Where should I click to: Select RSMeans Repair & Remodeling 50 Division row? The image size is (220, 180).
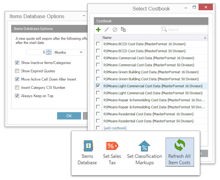pos(151,107)
